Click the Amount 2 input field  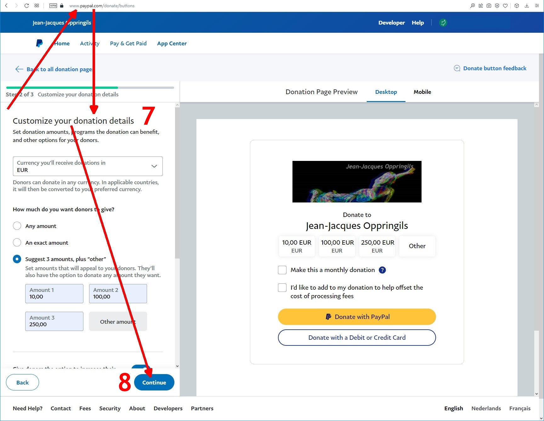pyautogui.click(x=118, y=293)
